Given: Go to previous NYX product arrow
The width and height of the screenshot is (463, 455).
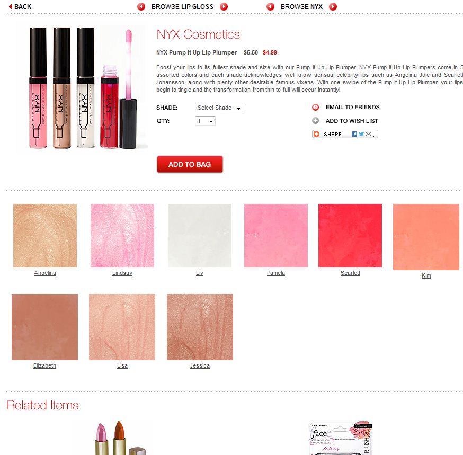Looking at the screenshot, I should (270, 6).
